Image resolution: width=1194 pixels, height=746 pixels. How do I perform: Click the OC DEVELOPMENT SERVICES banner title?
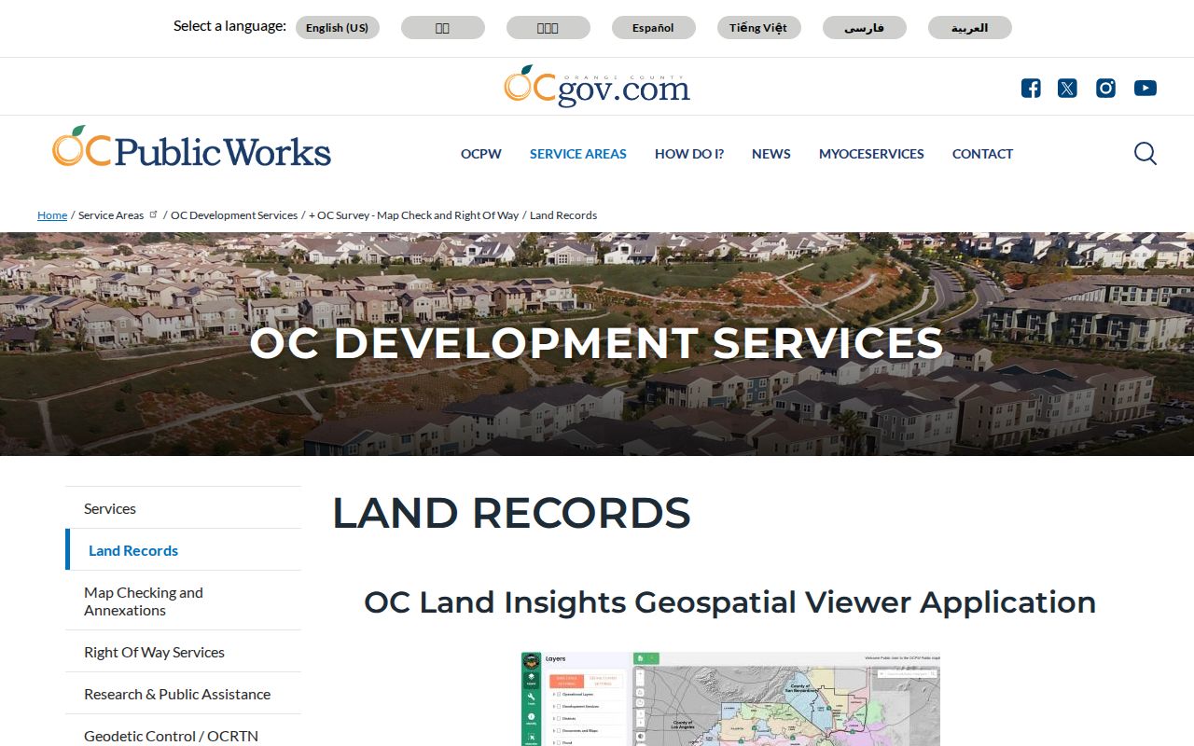click(x=597, y=343)
